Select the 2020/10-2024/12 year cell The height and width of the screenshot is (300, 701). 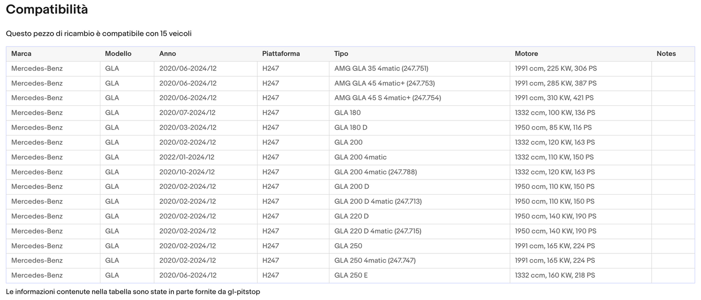187,172
